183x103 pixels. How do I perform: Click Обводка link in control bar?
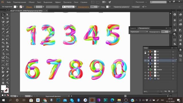click(29, 7)
